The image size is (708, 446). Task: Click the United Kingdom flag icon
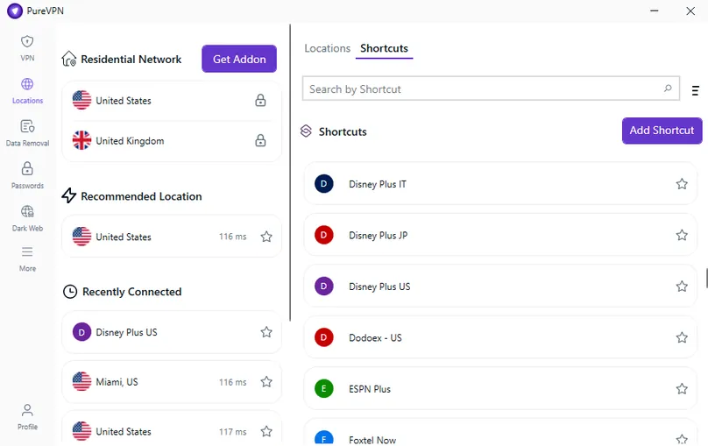tap(81, 140)
